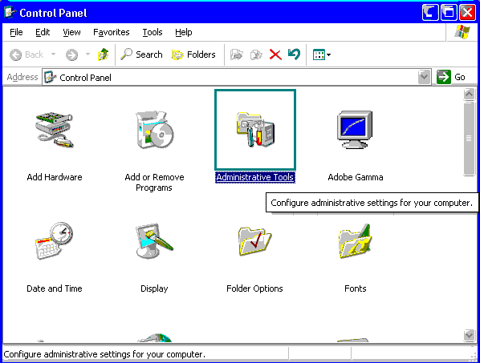The width and height of the screenshot is (480, 363).
Task: Select the Folder Options icon
Action: [255, 241]
